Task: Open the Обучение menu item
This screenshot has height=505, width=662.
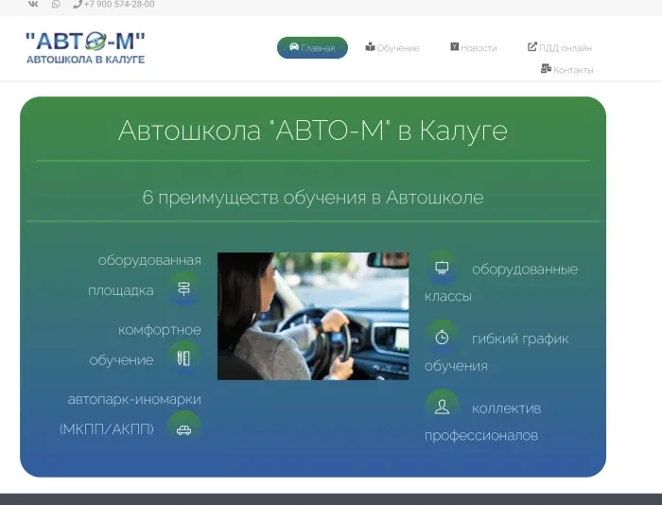Action: [x=392, y=47]
